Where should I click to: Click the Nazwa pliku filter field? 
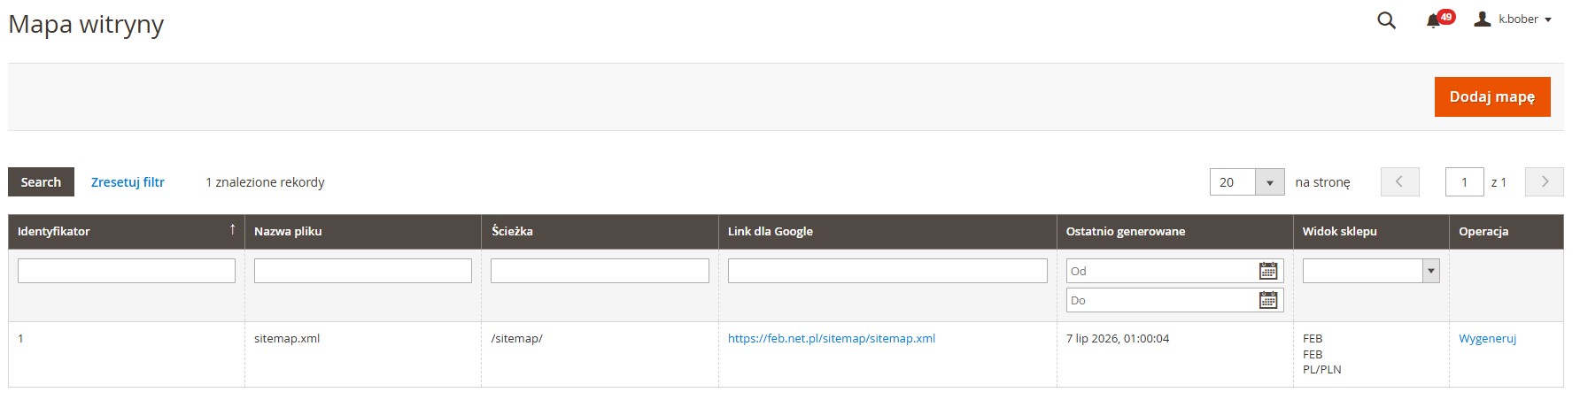pos(363,271)
